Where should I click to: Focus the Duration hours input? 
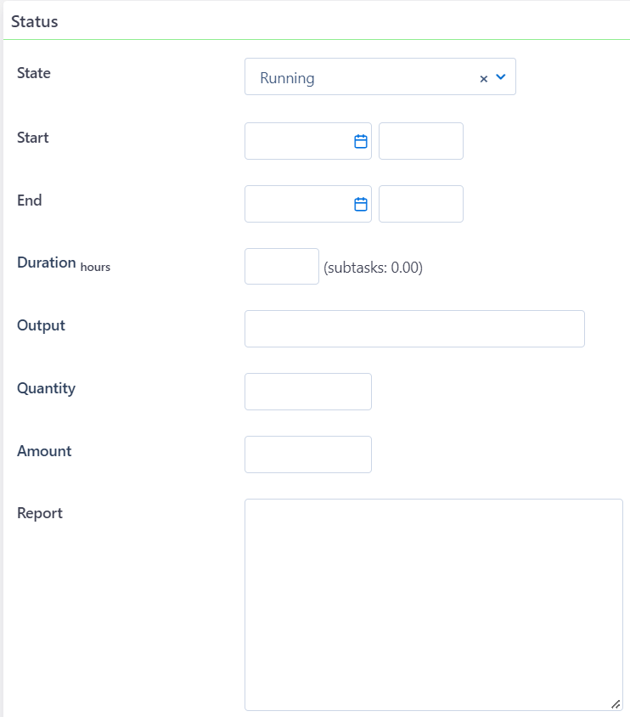[281, 266]
